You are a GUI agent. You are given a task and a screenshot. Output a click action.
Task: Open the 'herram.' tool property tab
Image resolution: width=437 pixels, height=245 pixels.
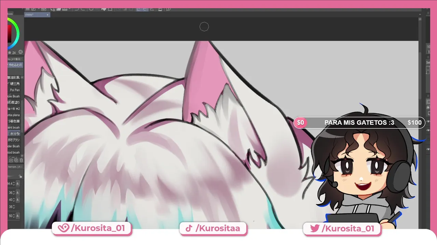point(15,167)
